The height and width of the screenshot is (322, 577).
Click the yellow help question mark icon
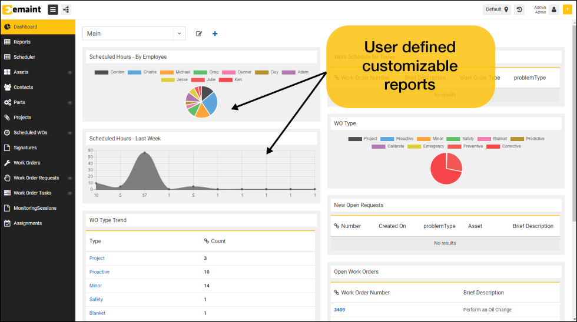[x=567, y=9]
